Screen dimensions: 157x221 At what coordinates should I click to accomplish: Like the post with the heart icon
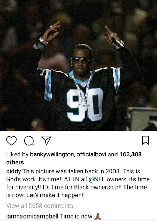(x=11, y=141)
